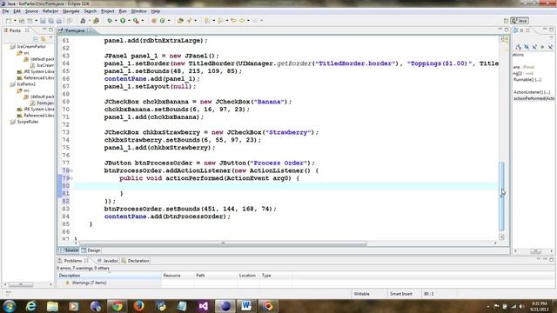The width and height of the screenshot is (557, 313).
Task: Open the Project menu
Action: pos(108,11)
